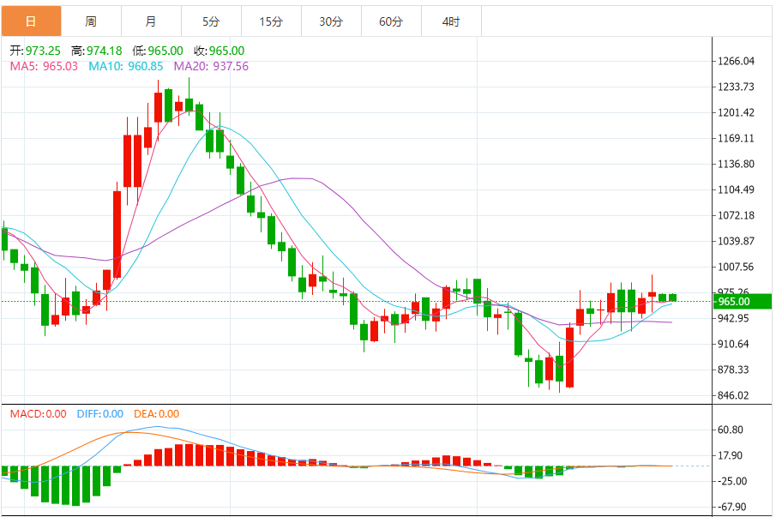Click the 1266.04 price axis label
Screen dimensions: 776x517
tap(737, 61)
